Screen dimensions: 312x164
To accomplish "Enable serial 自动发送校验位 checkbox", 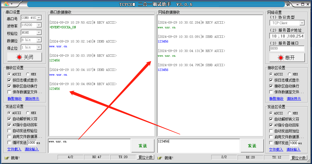I will pos(9,131).
